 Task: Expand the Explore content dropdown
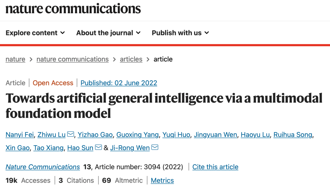[35, 33]
